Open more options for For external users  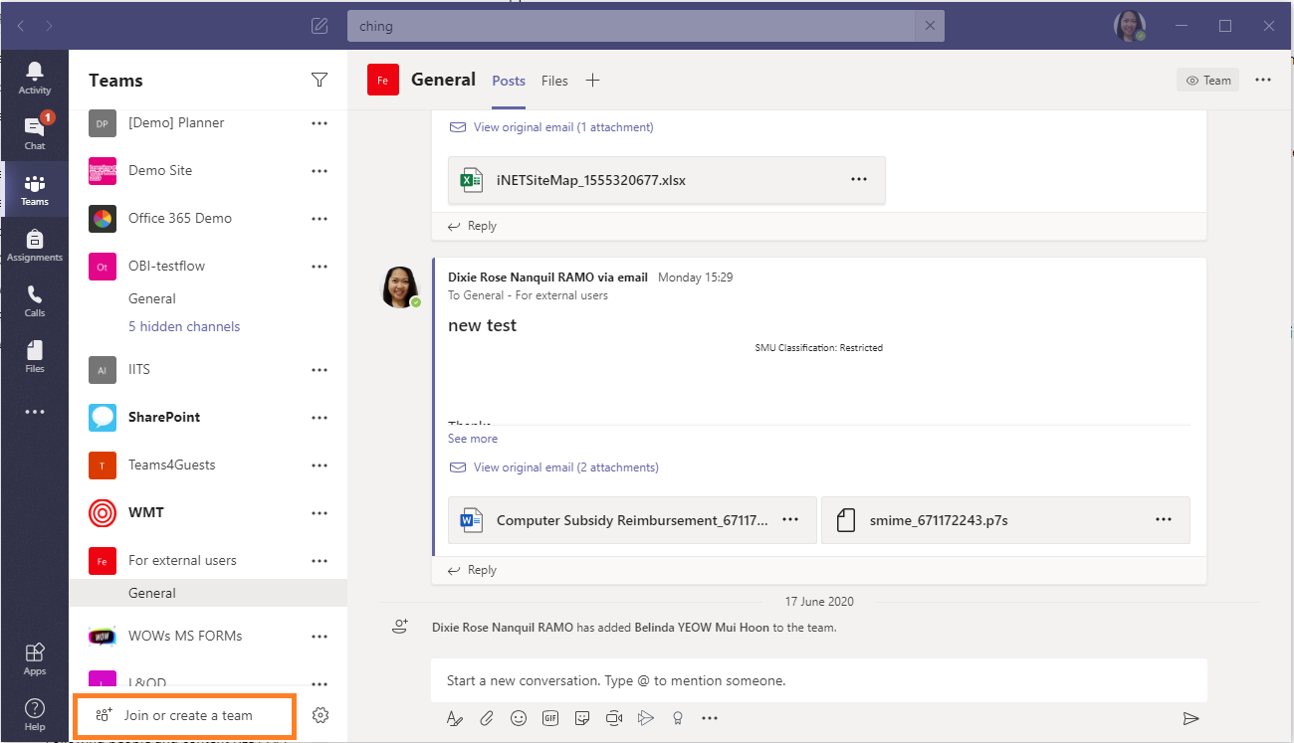click(320, 561)
